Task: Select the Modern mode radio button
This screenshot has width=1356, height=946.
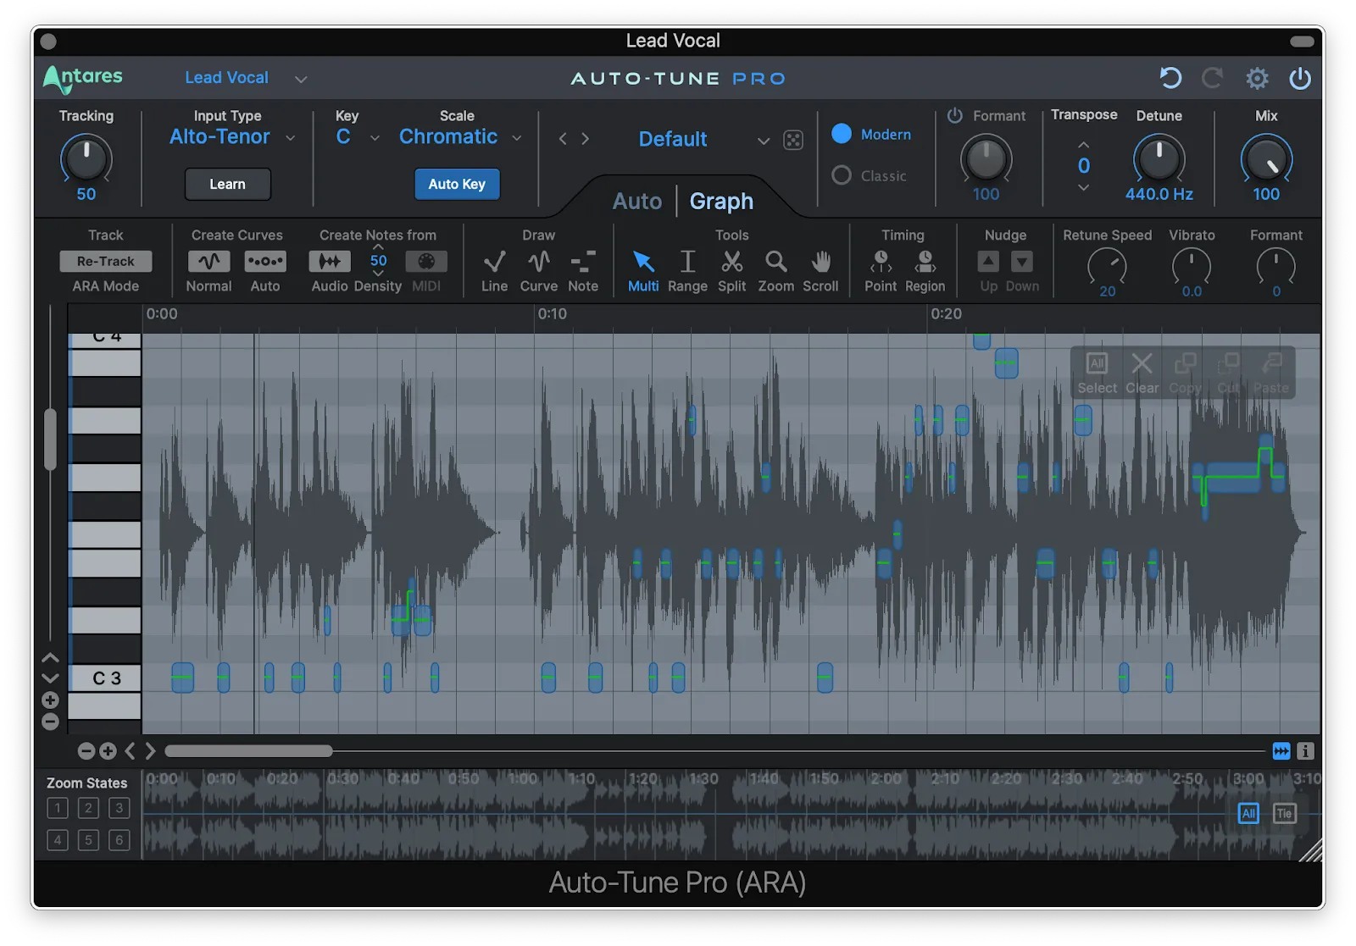Action: click(x=842, y=134)
